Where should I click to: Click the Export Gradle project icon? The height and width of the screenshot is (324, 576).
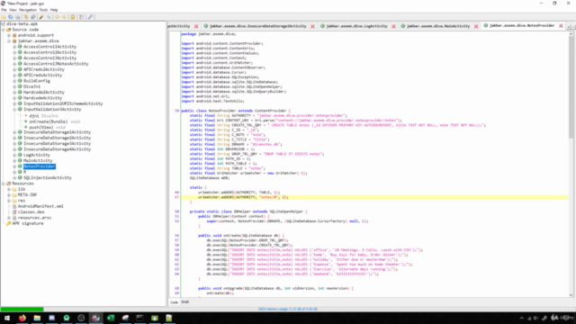pos(18,17)
